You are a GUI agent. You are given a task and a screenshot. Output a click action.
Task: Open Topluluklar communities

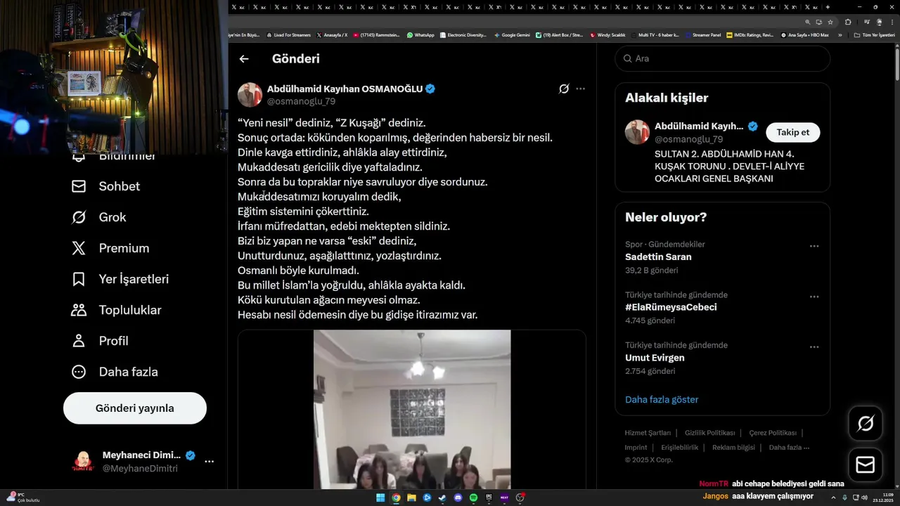(x=117, y=310)
